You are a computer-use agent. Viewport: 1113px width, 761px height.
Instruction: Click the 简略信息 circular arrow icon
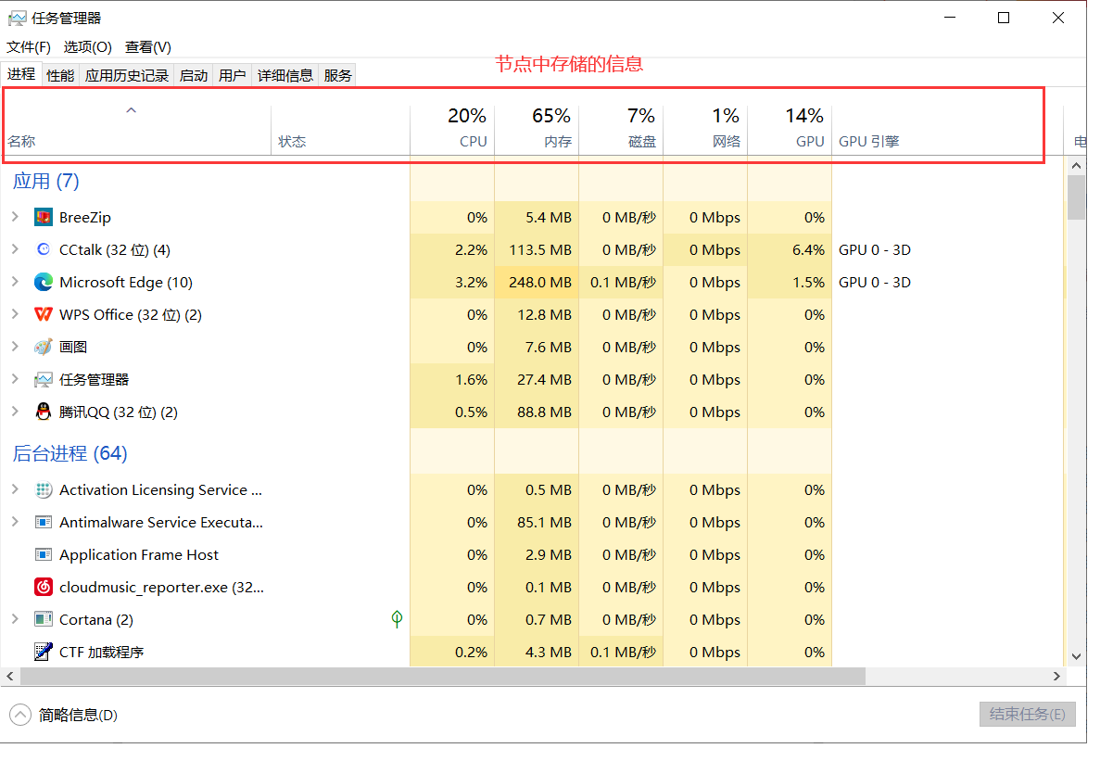point(20,715)
